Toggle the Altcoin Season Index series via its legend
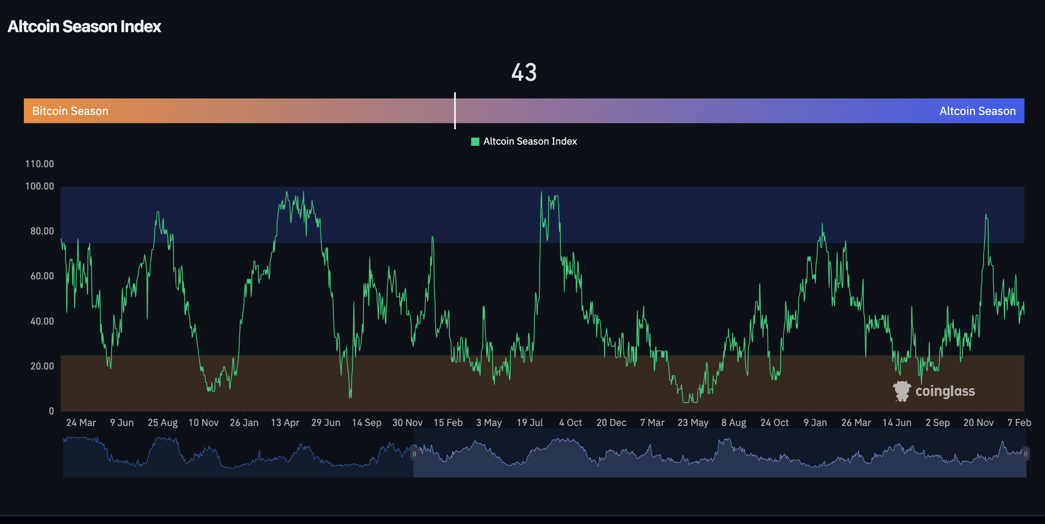This screenshot has width=1045, height=524. point(529,141)
